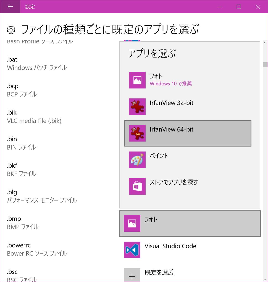Click the .bkf extension label
268x282 pixels.
click(12, 165)
